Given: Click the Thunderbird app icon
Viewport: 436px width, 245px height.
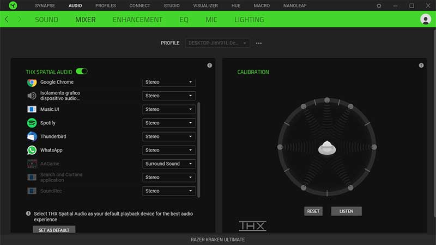Looking at the screenshot, I should pos(32,136).
